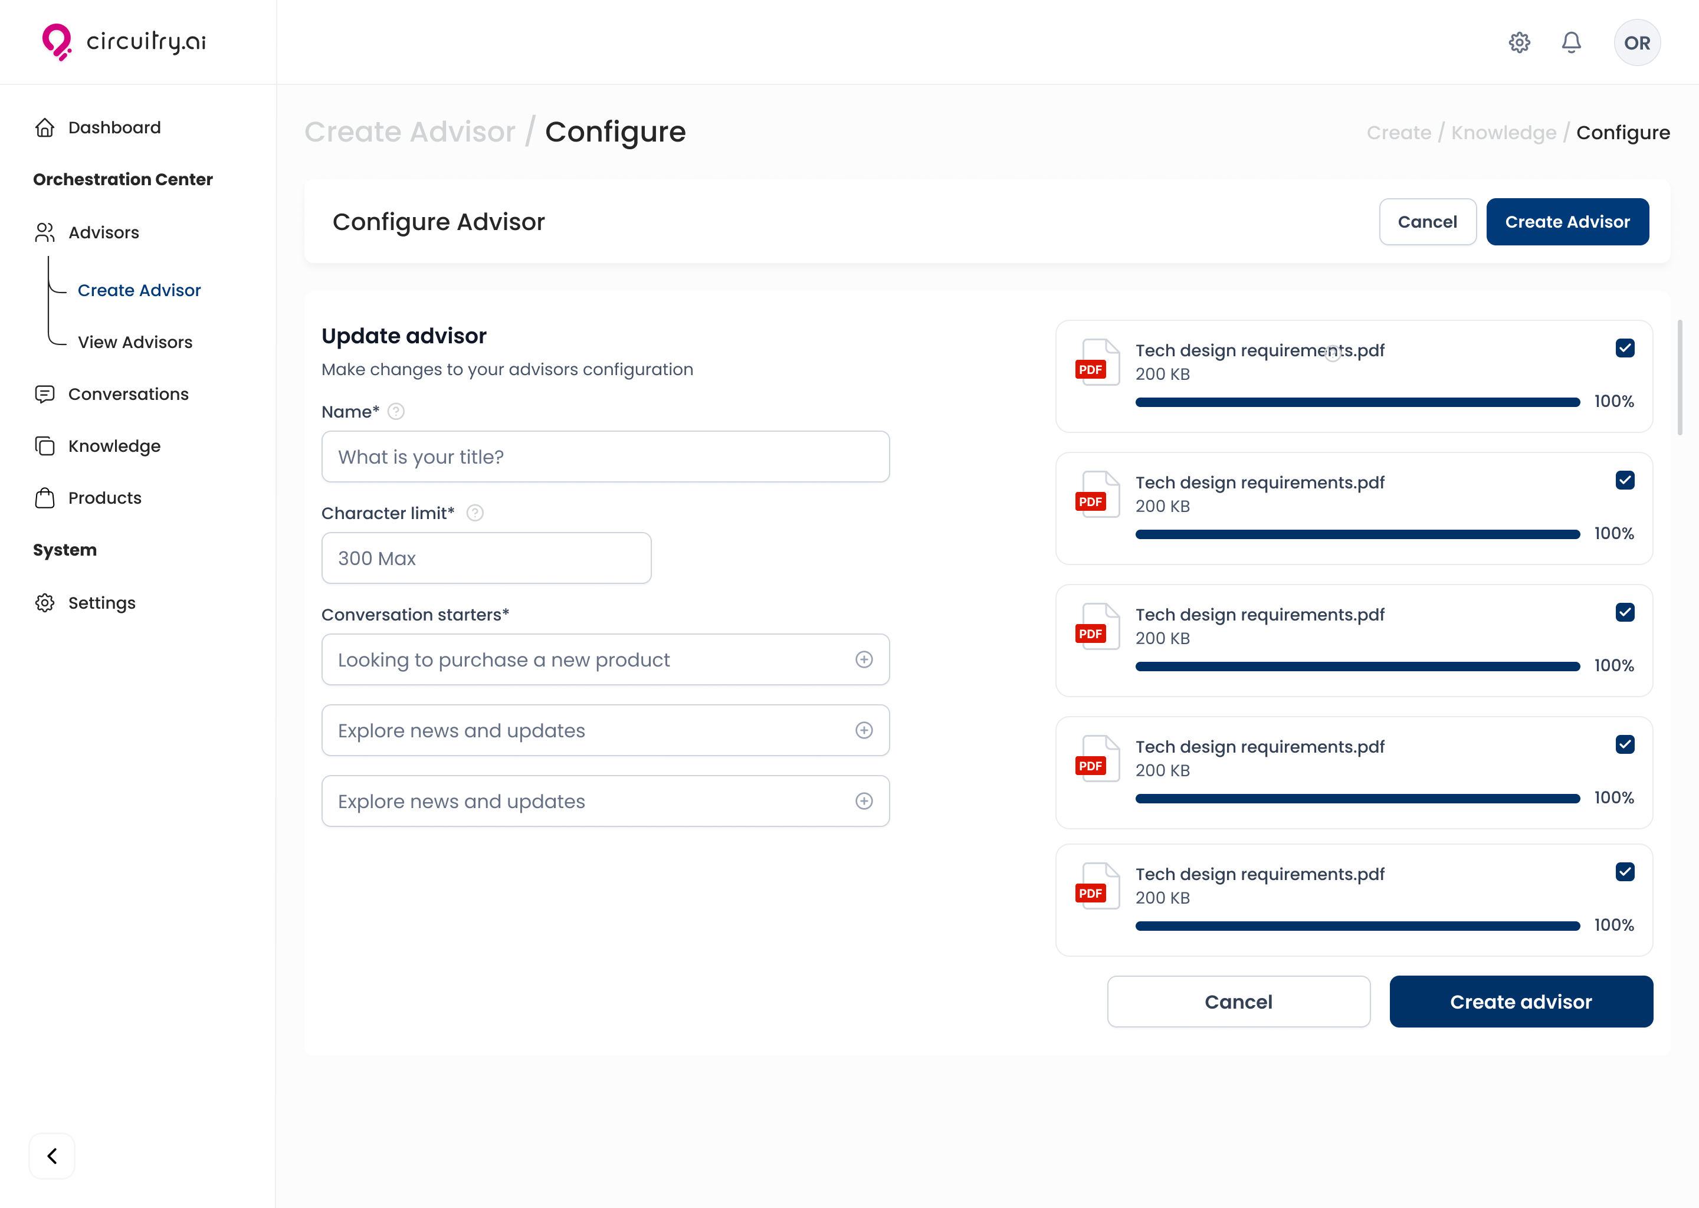Click the bottom Cancel button
Screen dimensions: 1699x1208
pos(1238,1001)
